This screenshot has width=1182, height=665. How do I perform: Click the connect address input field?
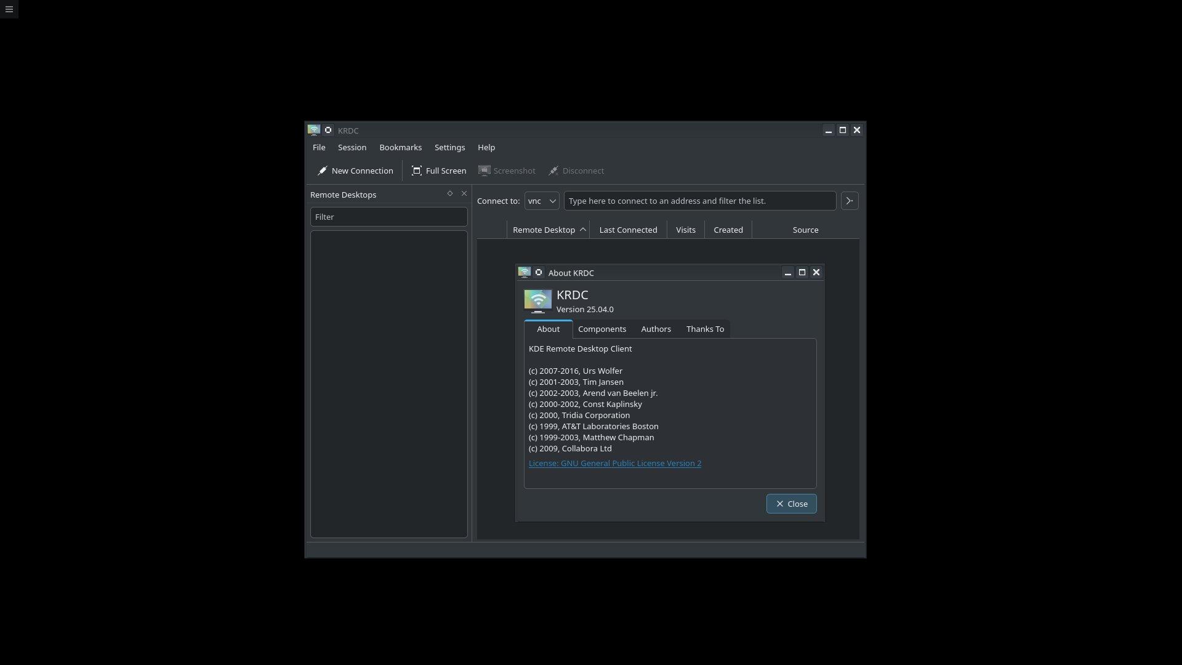700,201
